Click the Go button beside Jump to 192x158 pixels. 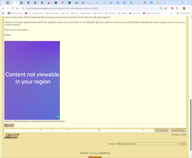[x=184, y=144]
